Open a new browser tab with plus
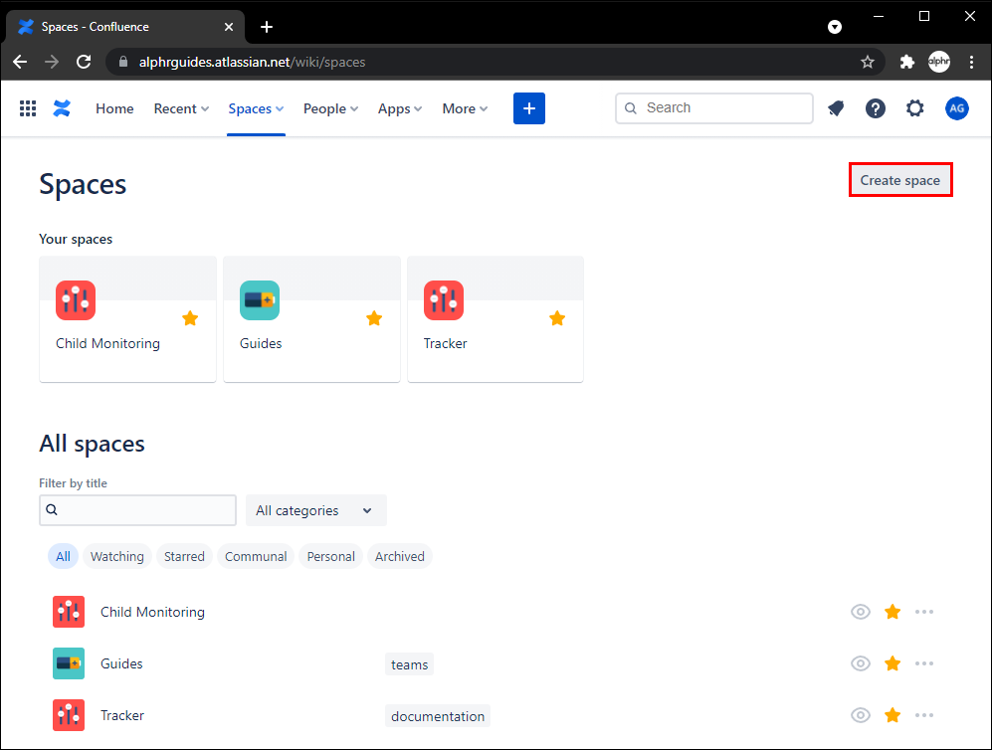Screen dimensions: 992x750 267,27
